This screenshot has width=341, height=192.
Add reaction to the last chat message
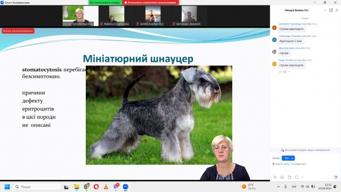[285, 71]
